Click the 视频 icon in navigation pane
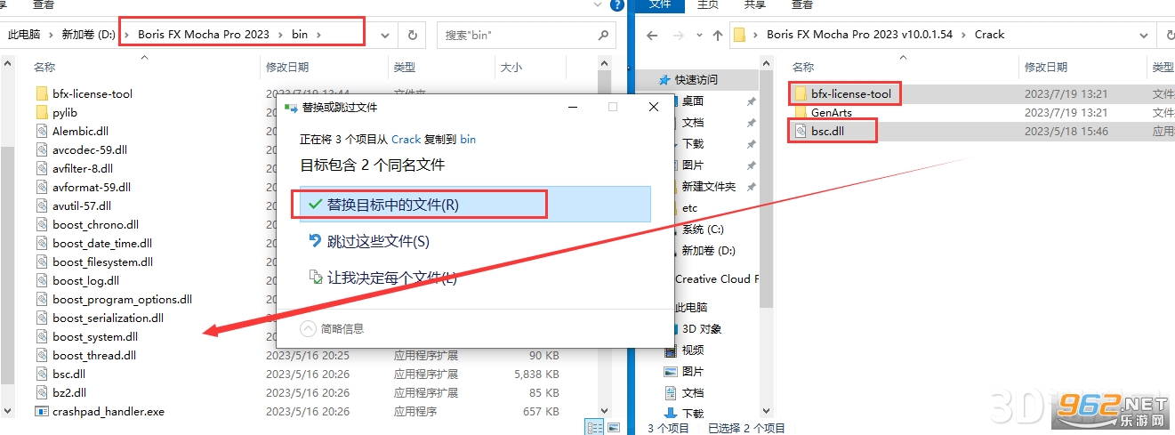Screen dimensions: 1175x435 (672, 350)
